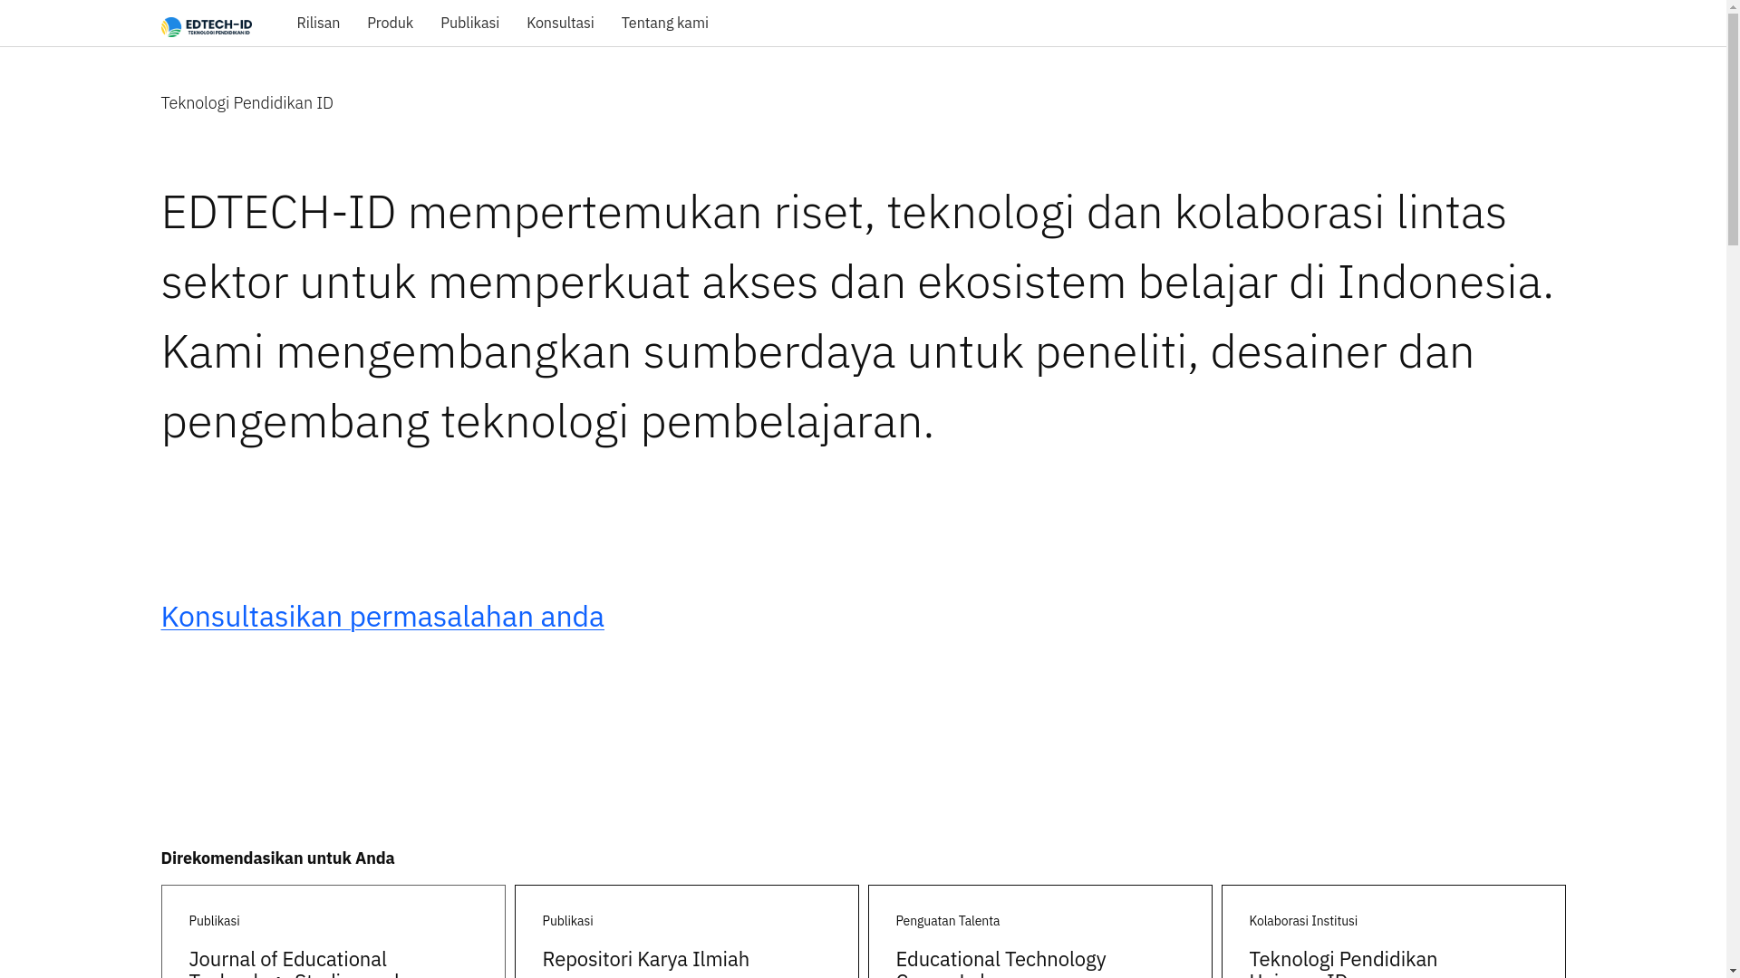Click the Kolaborasi Institusi label
This screenshot has height=978, width=1740.
(x=1303, y=921)
